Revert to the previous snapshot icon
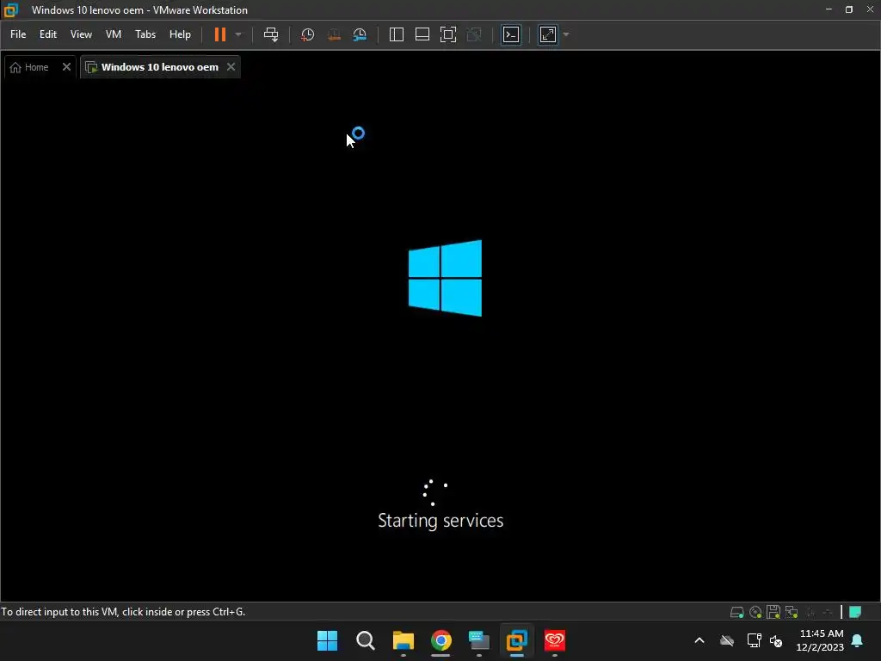 [x=334, y=34]
